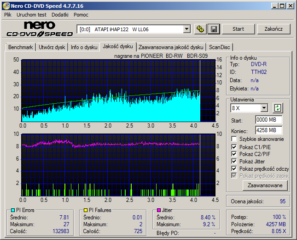Click the Położenie value 4257 MB
Screen dimensions: 297x240
(276, 224)
